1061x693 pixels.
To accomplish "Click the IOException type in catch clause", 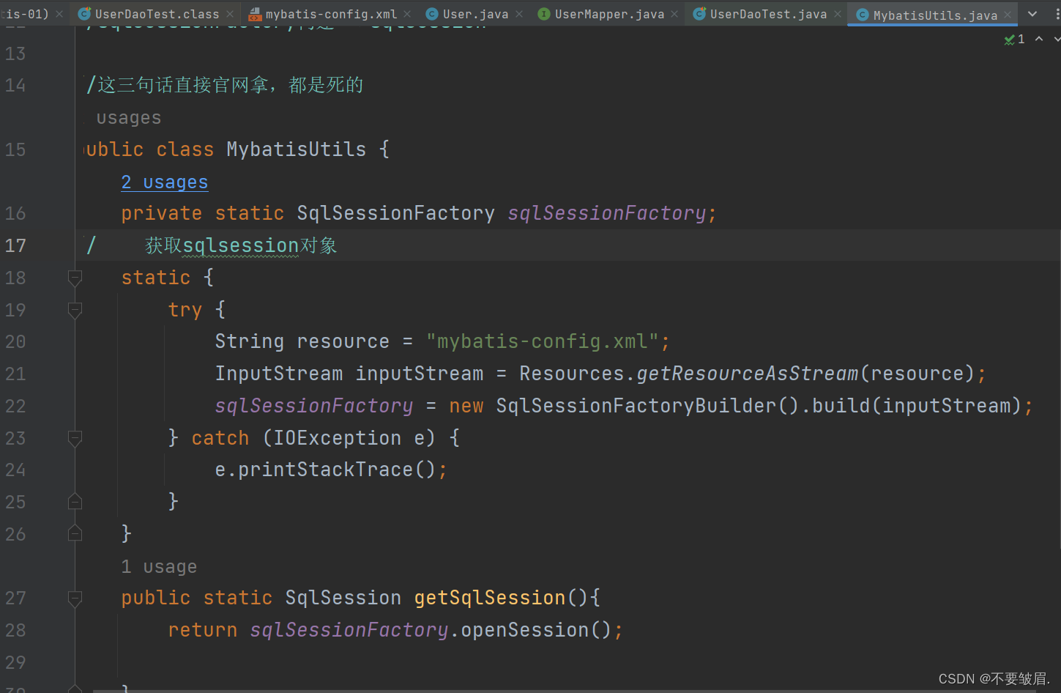I will click(x=337, y=438).
